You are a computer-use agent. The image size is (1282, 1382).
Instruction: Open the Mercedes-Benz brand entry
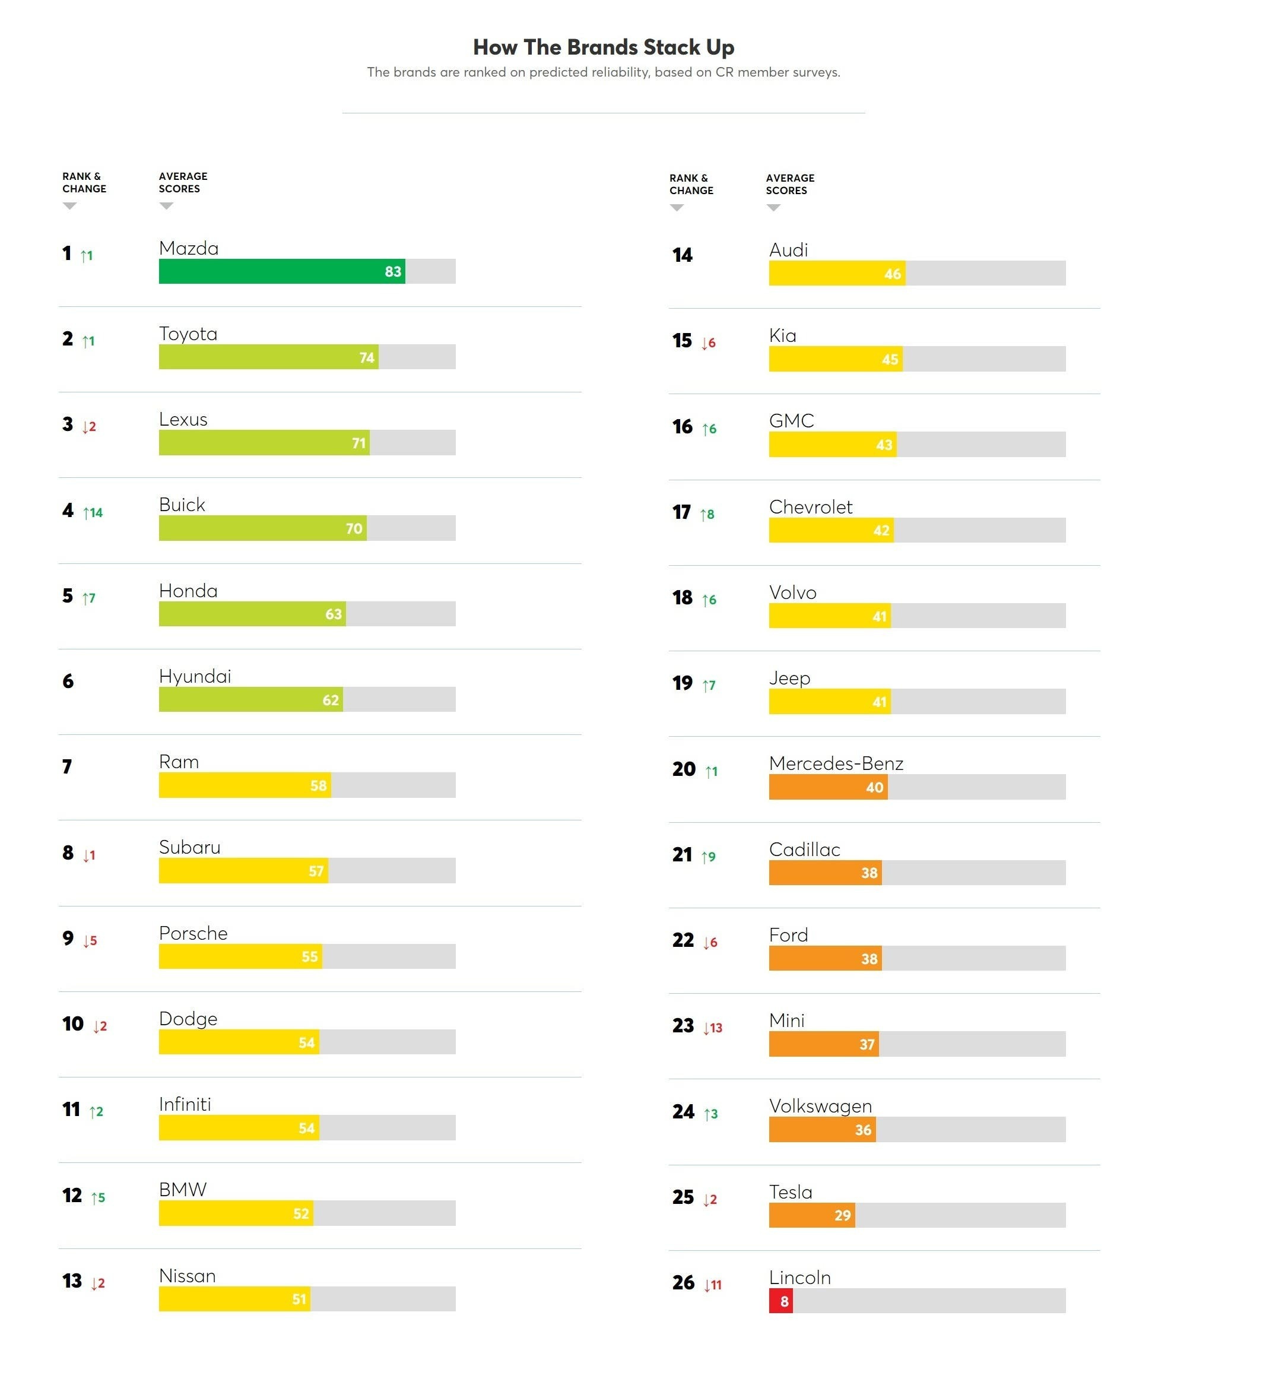point(836,764)
